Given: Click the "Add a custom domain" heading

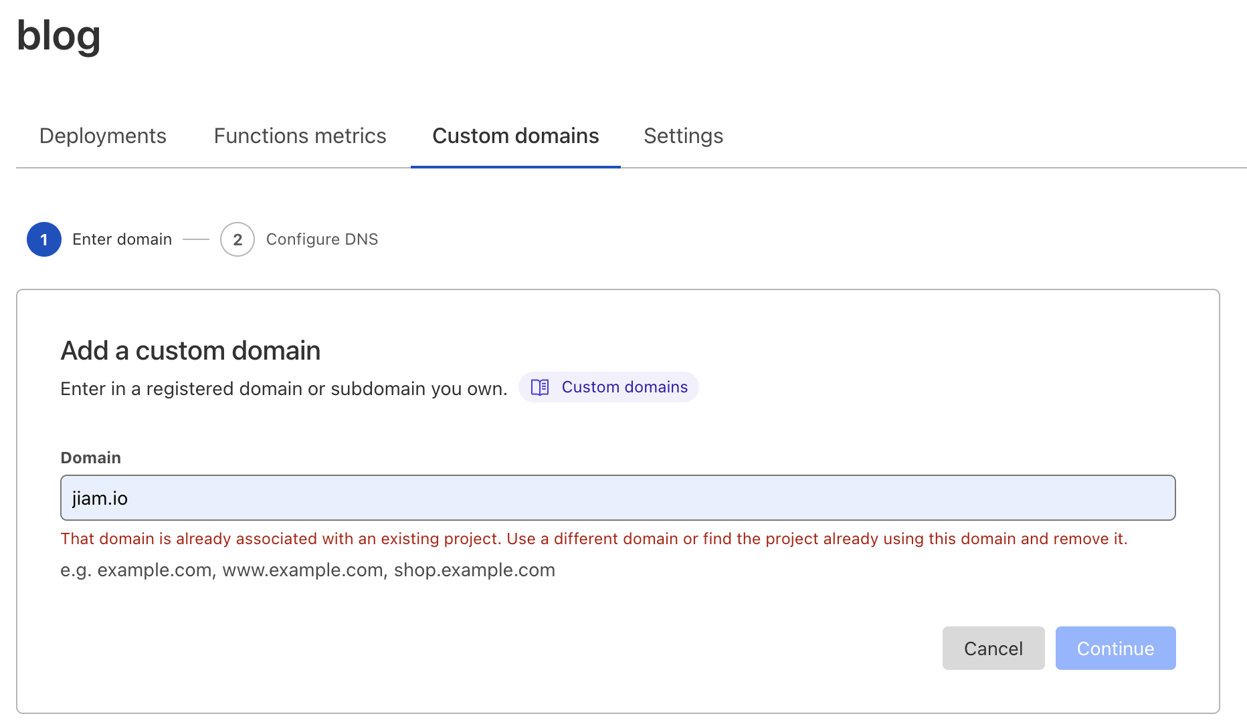Looking at the screenshot, I should click(191, 351).
